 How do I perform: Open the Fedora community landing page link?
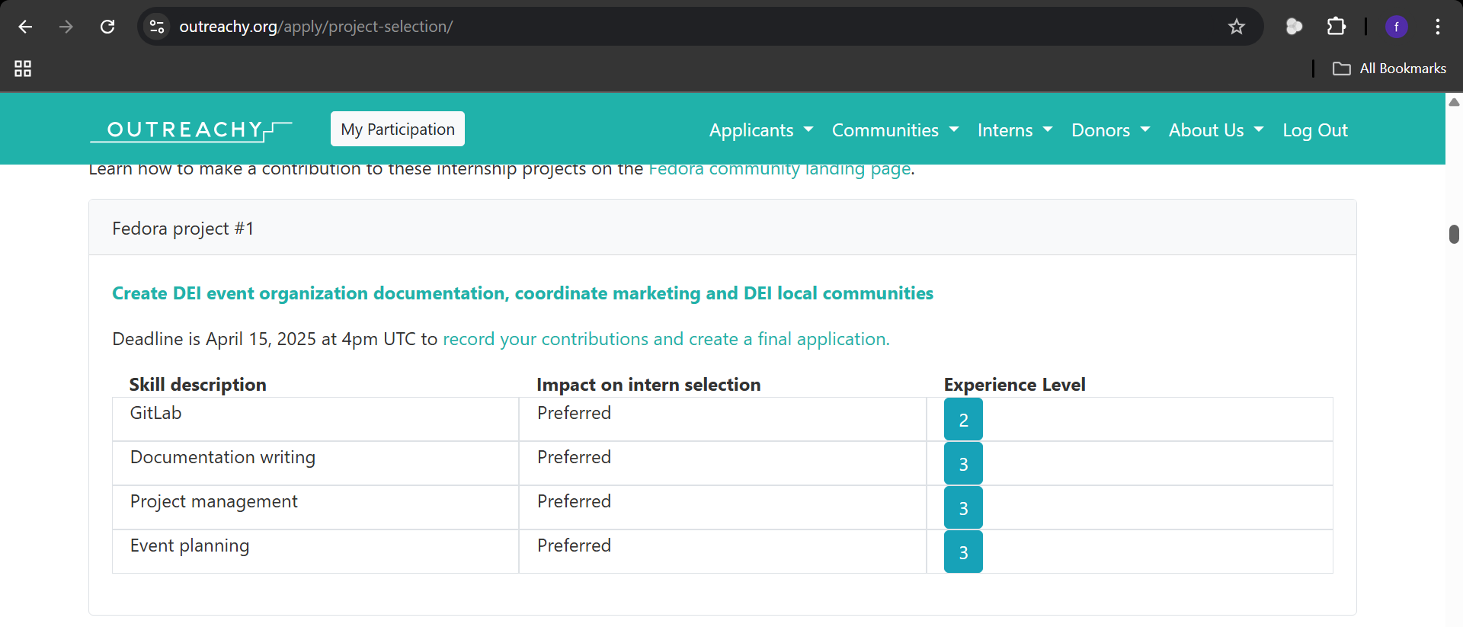[x=780, y=169]
